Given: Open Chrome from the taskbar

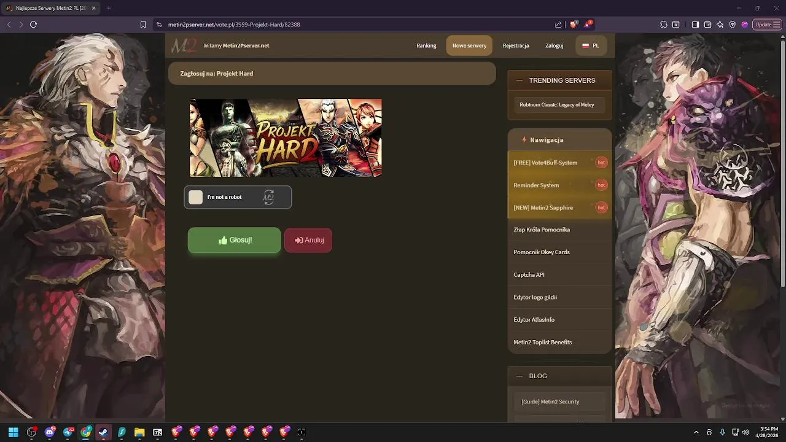Looking at the screenshot, I should (x=86, y=432).
